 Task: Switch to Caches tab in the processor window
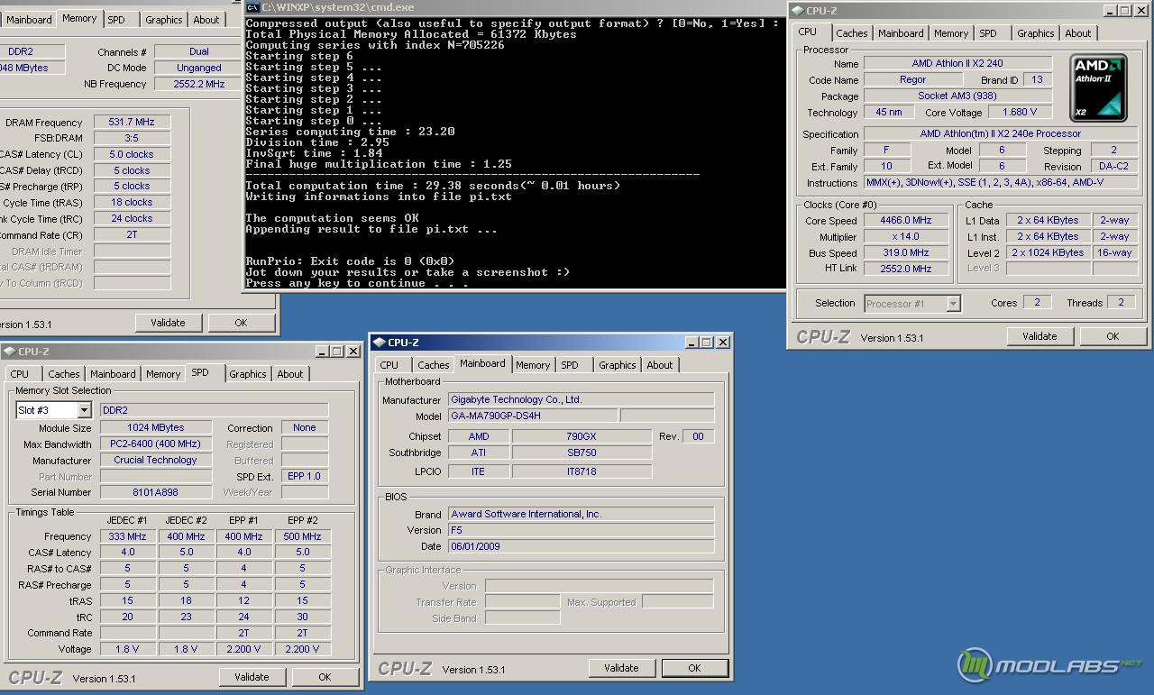point(851,33)
